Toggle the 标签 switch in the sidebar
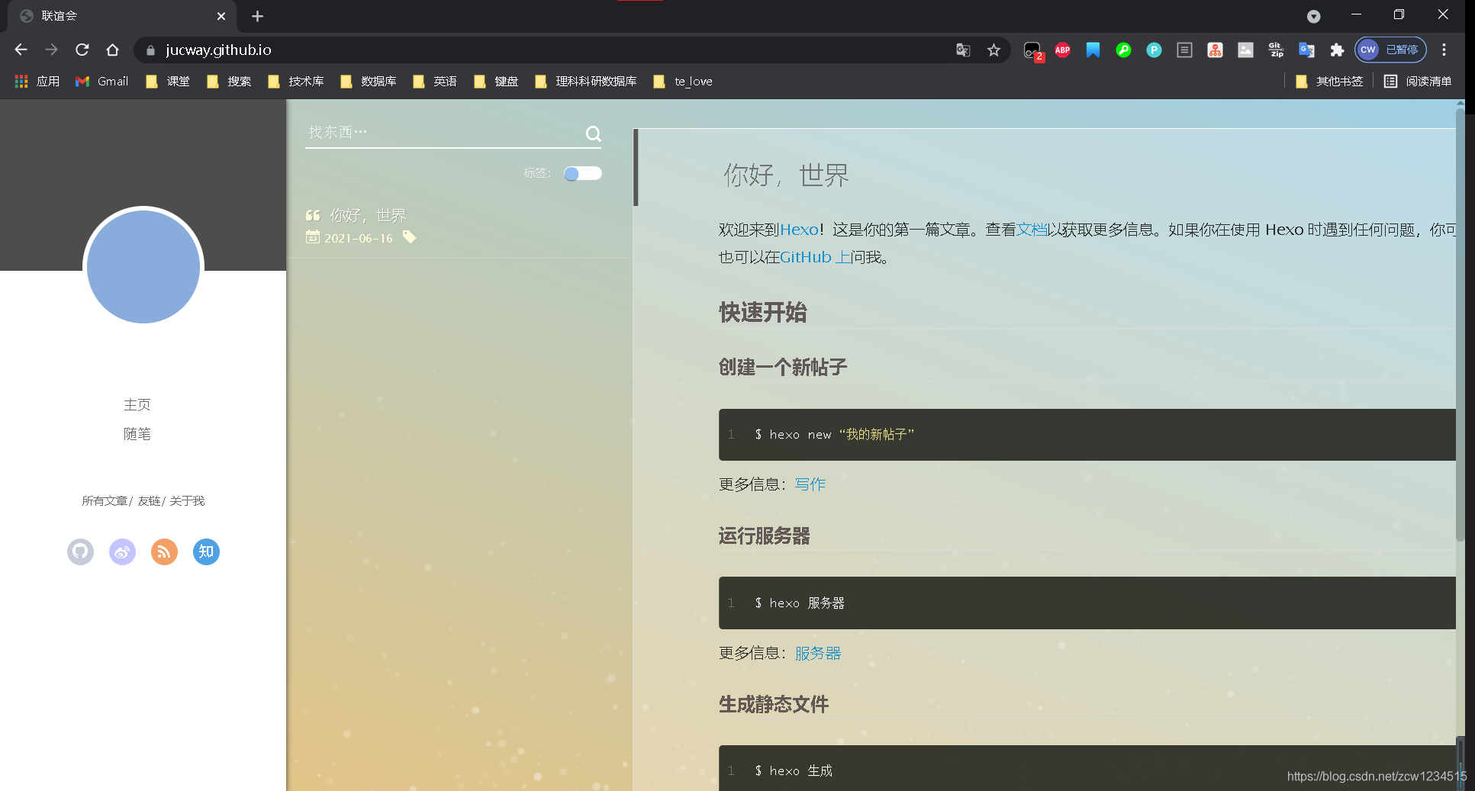The width and height of the screenshot is (1475, 791). click(582, 173)
